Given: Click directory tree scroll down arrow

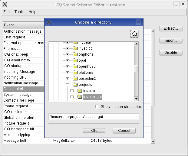Looking at the screenshot, I should [136, 99].
